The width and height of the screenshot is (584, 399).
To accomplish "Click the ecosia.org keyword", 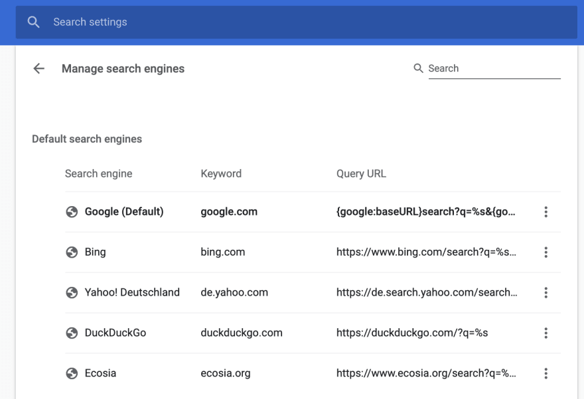I will (226, 373).
